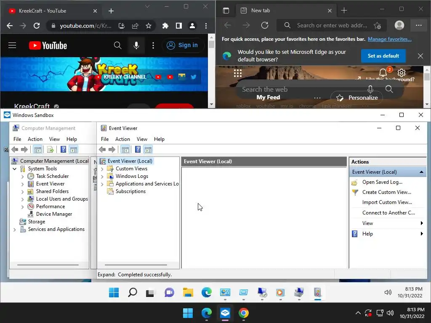Open Edge's Settings and more ellipsis

click(x=419, y=25)
